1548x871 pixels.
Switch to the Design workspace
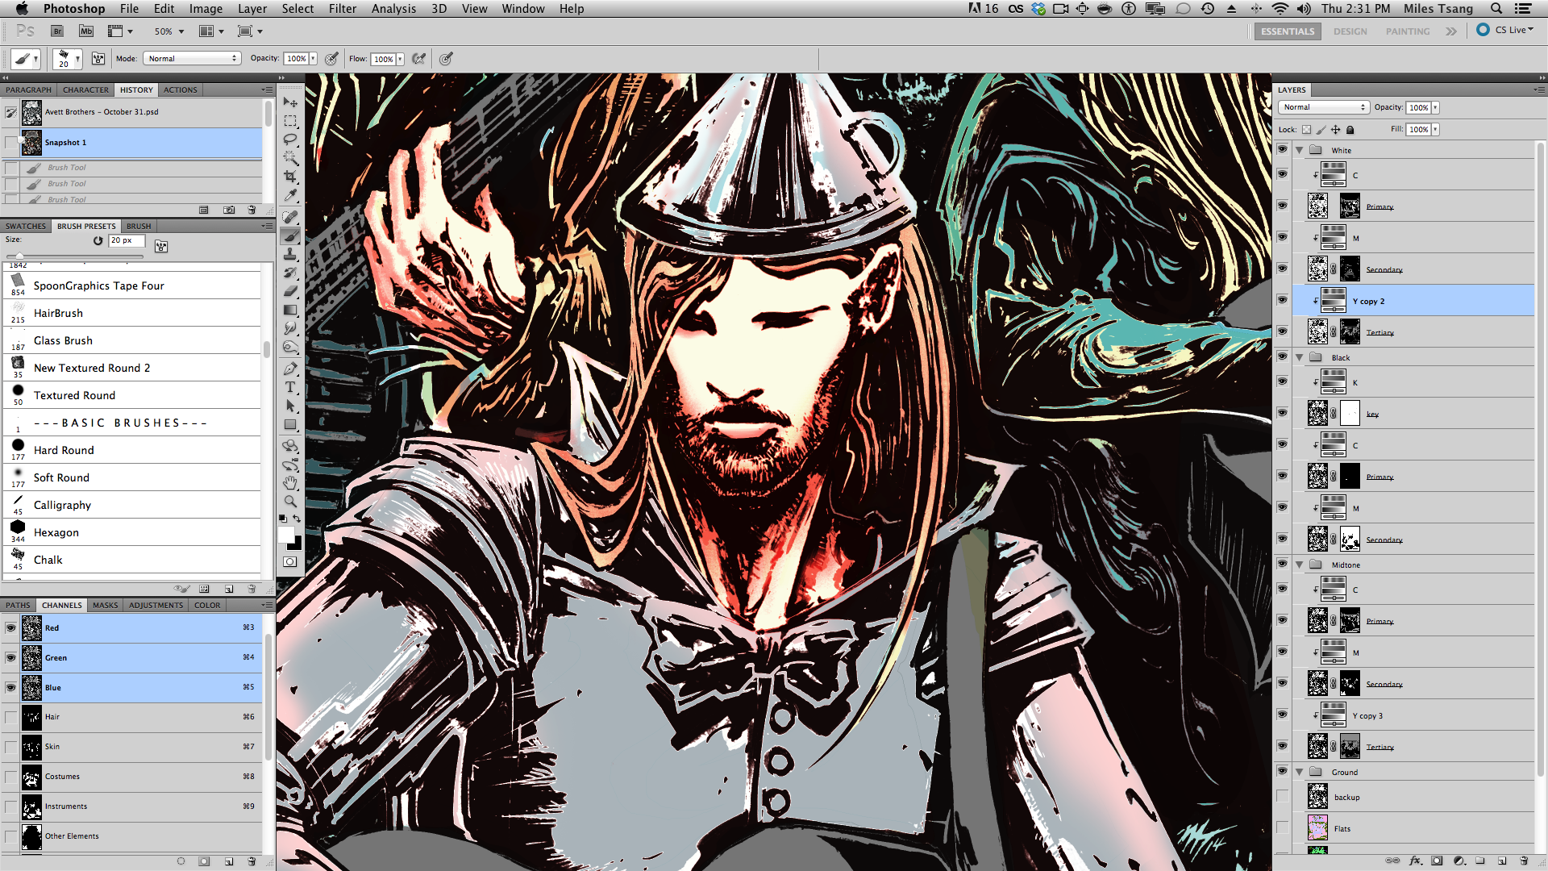coord(1350,31)
